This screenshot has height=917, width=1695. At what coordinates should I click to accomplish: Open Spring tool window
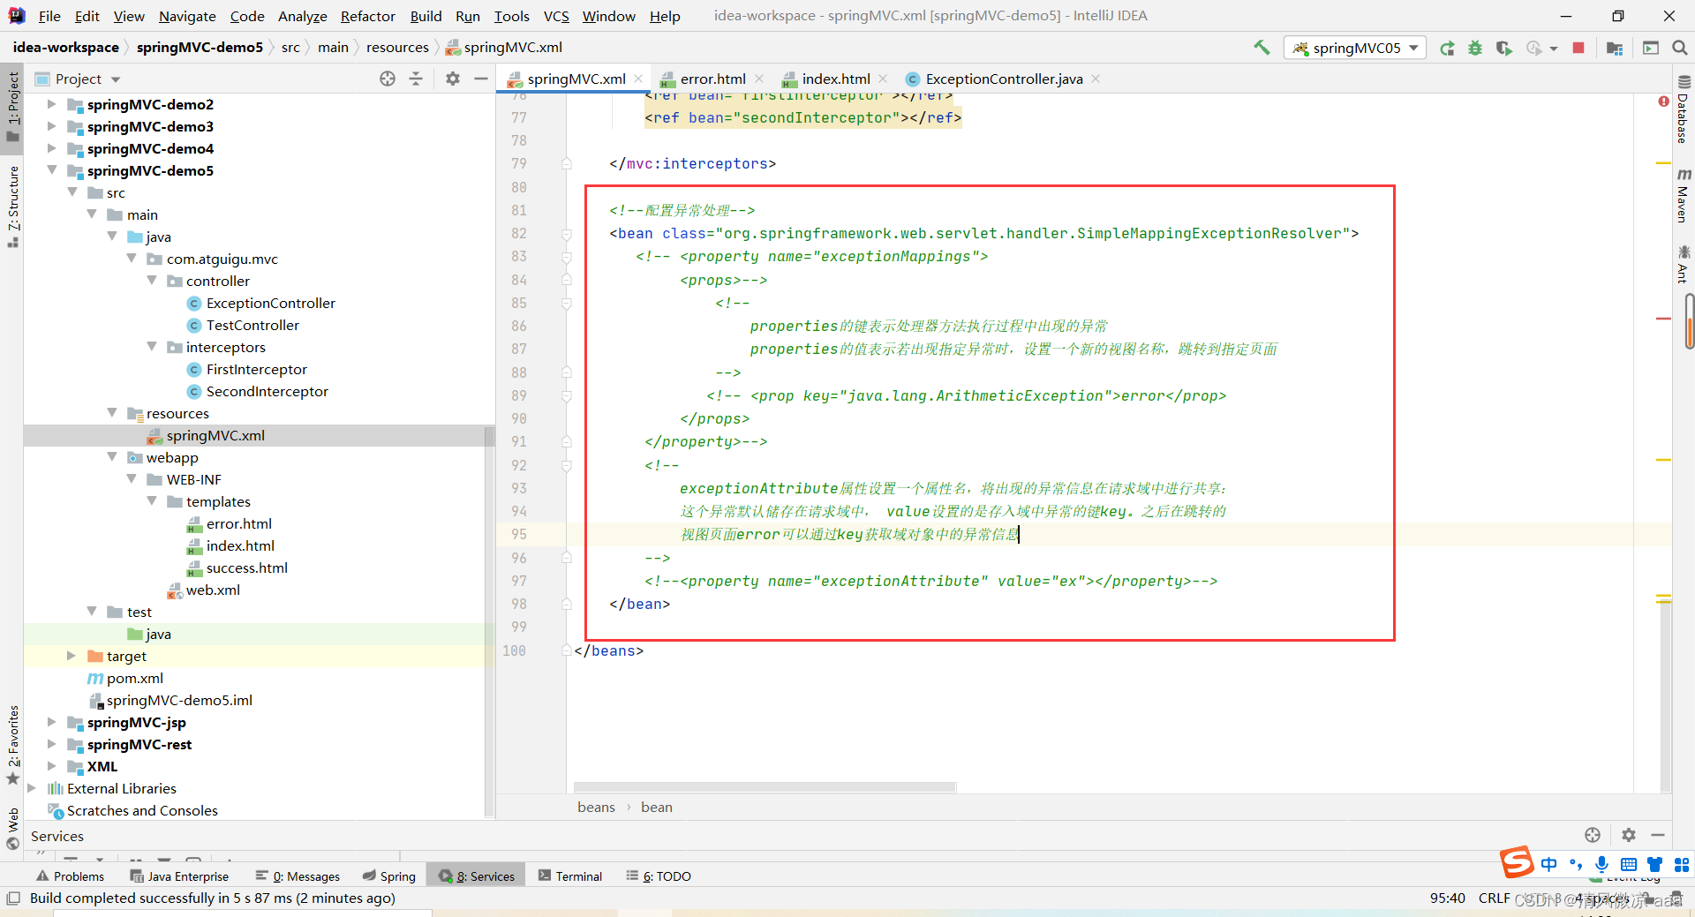[389, 876]
